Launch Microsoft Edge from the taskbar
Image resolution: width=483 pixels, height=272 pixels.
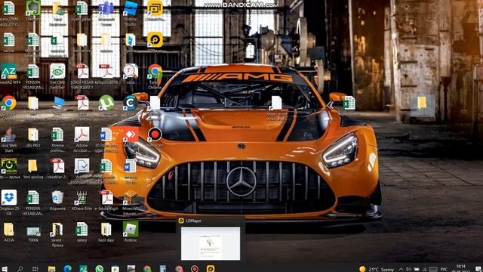pos(67,269)
